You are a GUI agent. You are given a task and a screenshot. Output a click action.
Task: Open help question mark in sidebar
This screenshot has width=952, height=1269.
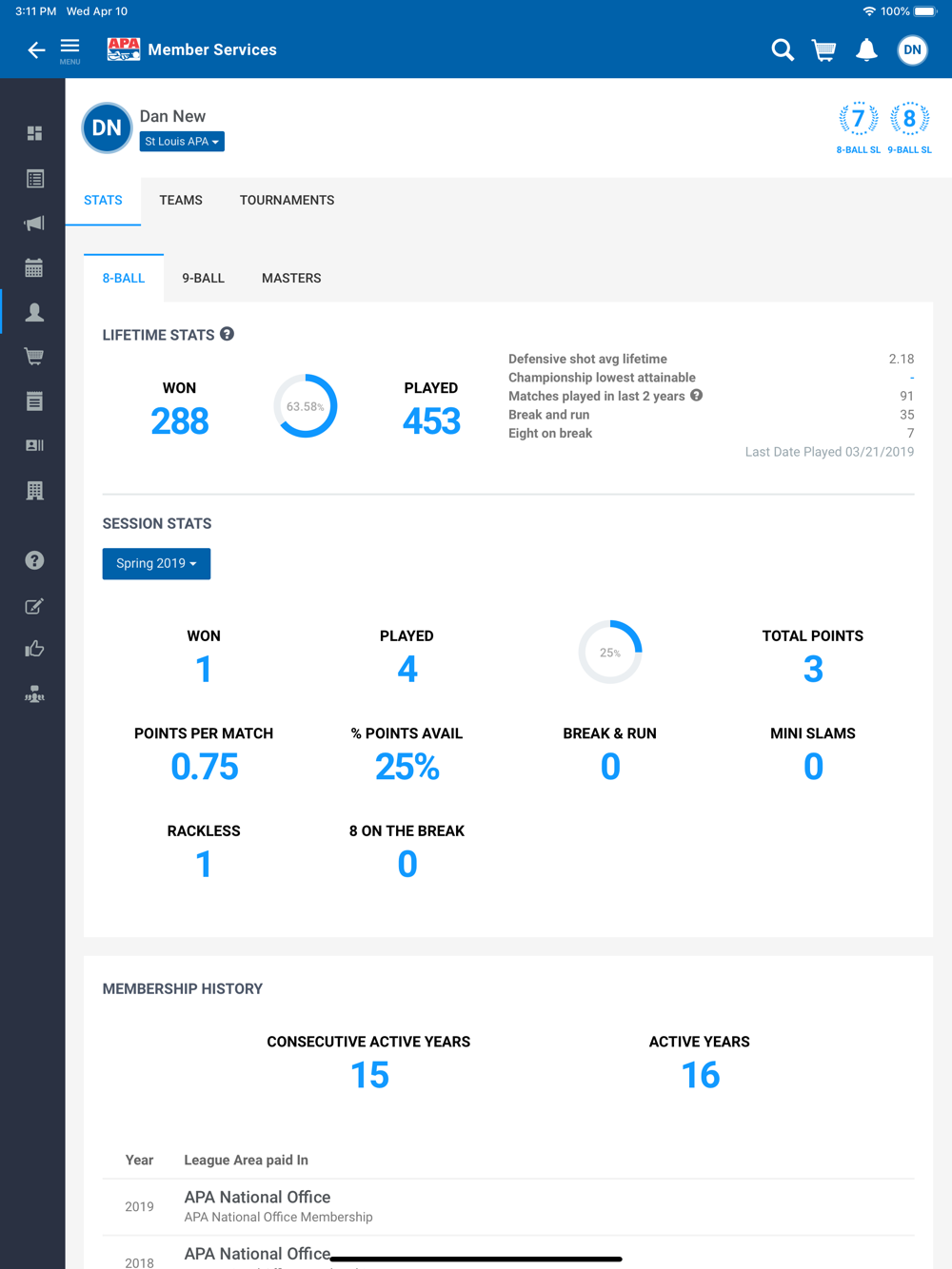click(34, 560)
